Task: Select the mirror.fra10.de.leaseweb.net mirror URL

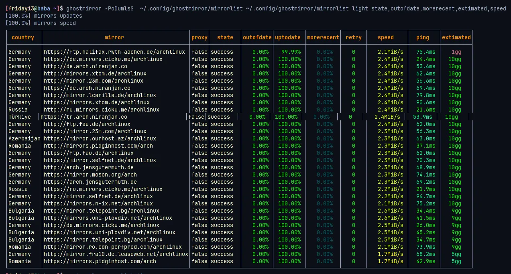Action: 116,254
